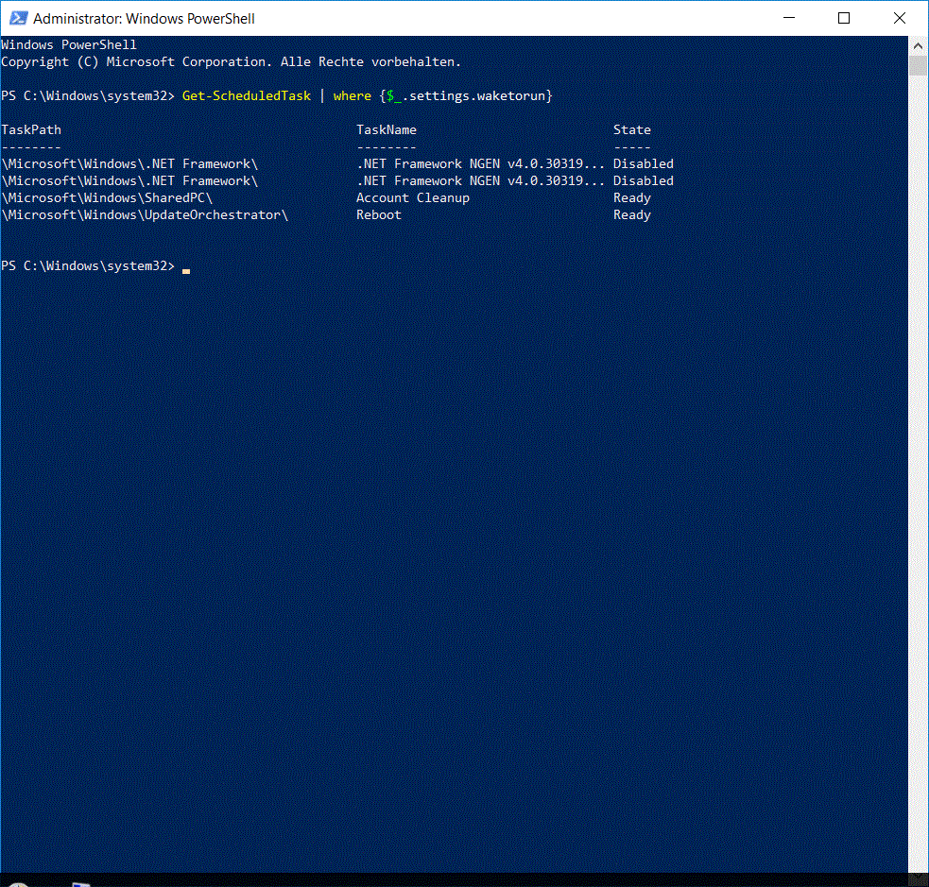Click the last prompt 'PS C:\Windows\system32>'

(x=88, y=265)
